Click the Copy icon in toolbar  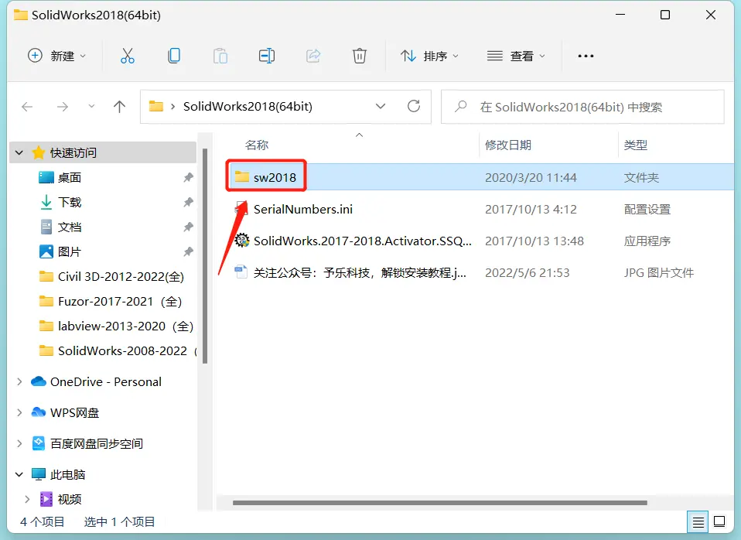point(174,56)
